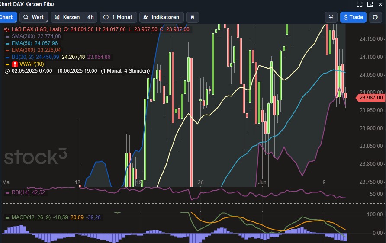Toggle the EMA(50) indicator legend entry
Viewport: 386px width, 243px height.
tap(23, 43)
